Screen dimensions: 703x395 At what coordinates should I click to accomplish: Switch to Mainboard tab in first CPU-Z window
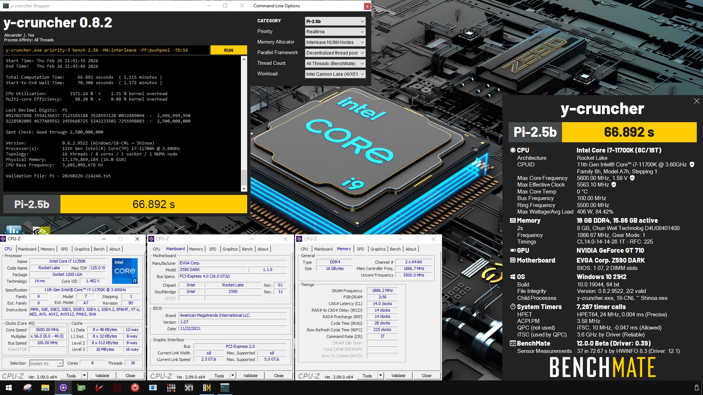[x=27, y=249]
